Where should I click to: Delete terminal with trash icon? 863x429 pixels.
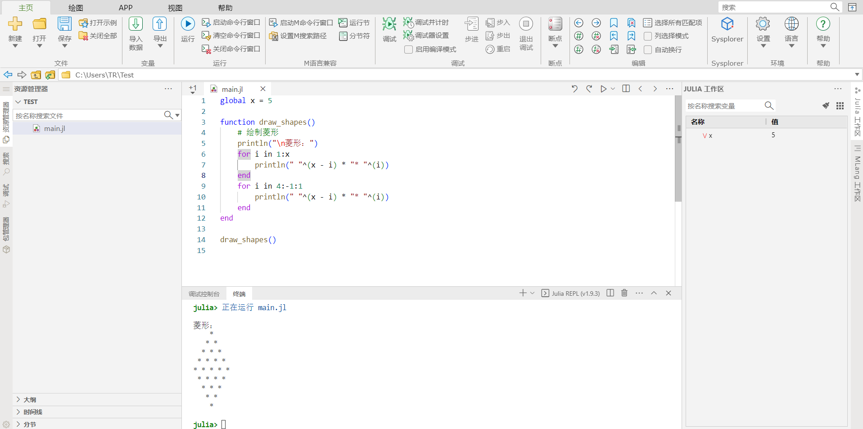pos(624,293)
